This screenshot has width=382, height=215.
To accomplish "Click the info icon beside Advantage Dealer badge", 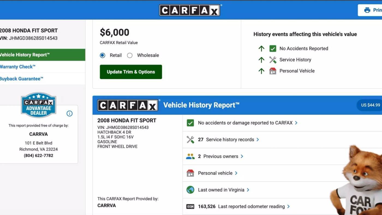I will point(70,114).
